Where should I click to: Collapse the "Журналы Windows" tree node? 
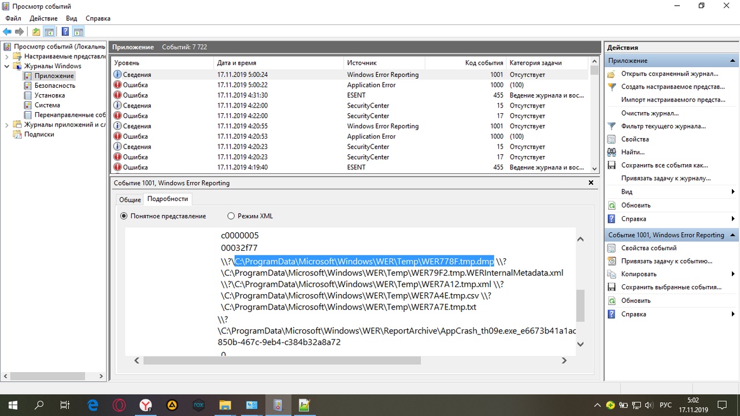tap(6, 66)
